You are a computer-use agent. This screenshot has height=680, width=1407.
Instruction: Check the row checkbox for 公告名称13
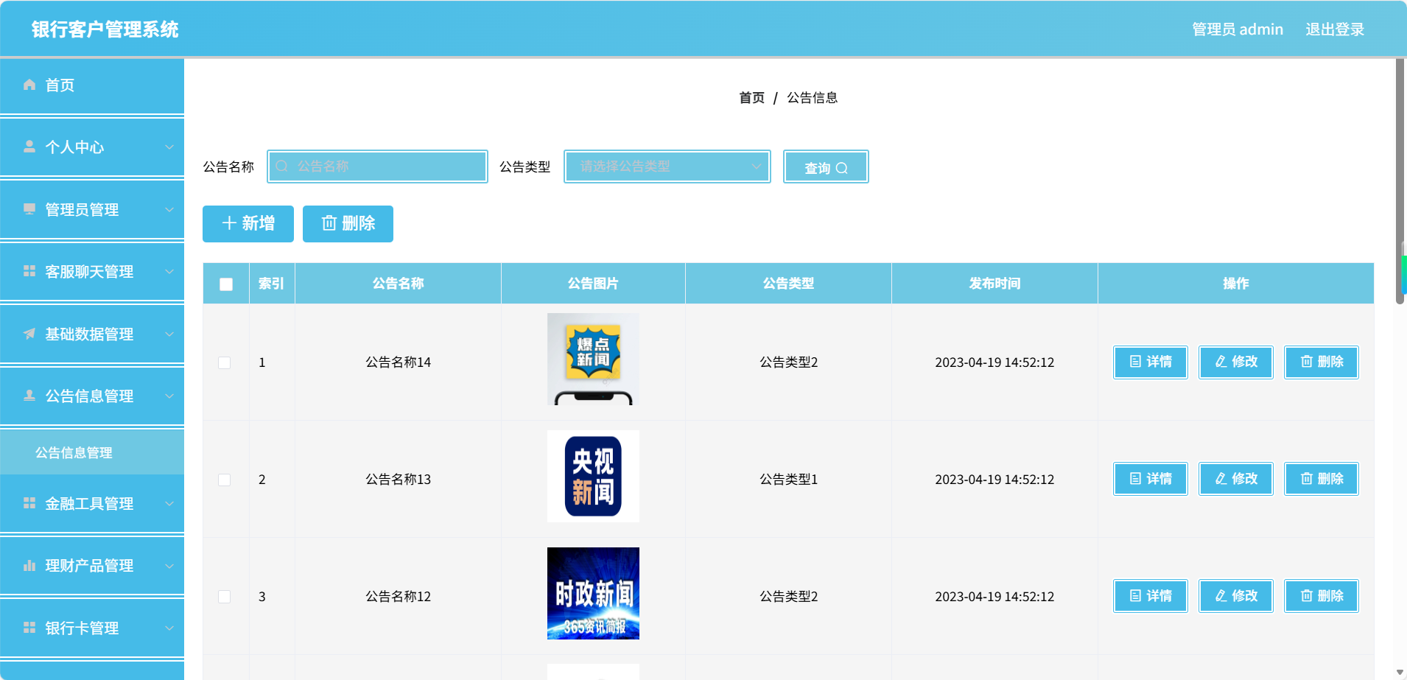(x=225, y=480)
